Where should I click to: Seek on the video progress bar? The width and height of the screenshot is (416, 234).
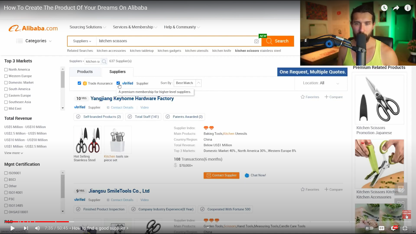pos(208,222)
